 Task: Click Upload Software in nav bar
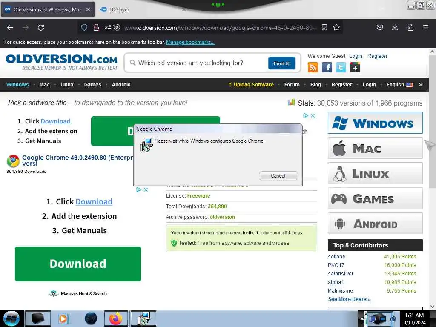pyautogui.click(x=251, y=85)
